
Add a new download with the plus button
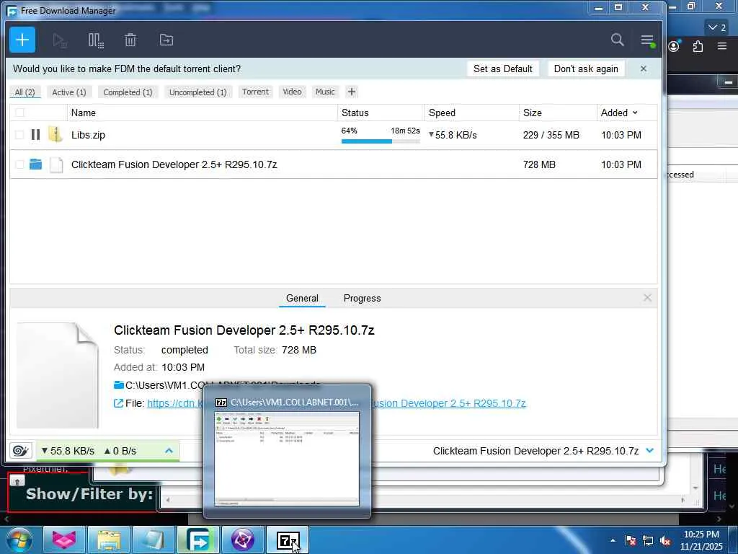[22, 40]
